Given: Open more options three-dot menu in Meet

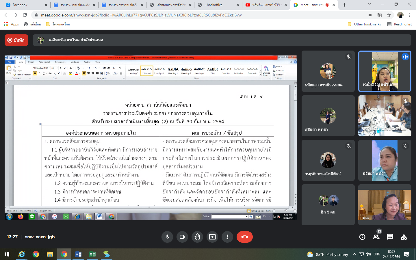Looking at the screenshot, I should pyautogui.click(x=227, y=237).
